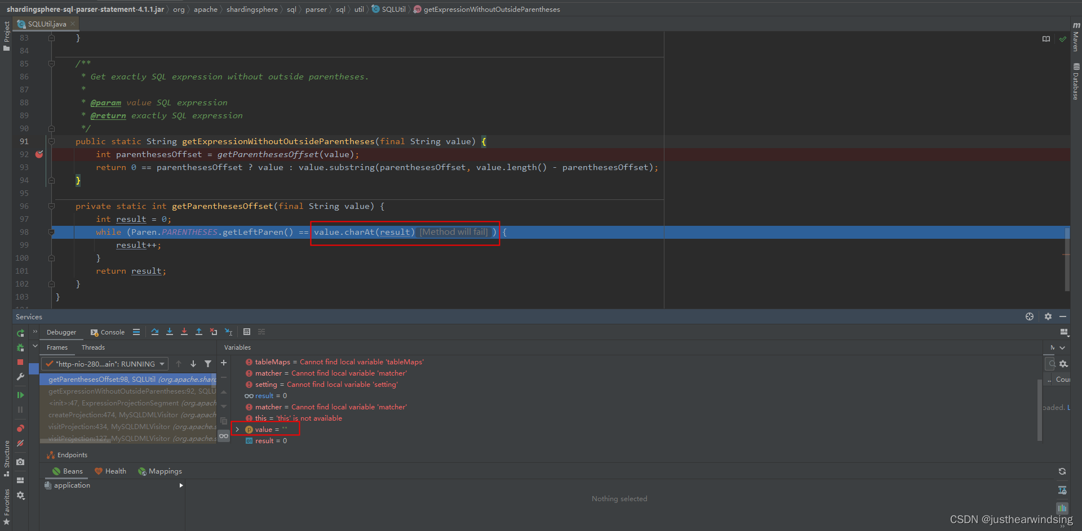Click the Step Into icon
The width and height of the screenshot is (1082, 531).
(x=170, y=332)
